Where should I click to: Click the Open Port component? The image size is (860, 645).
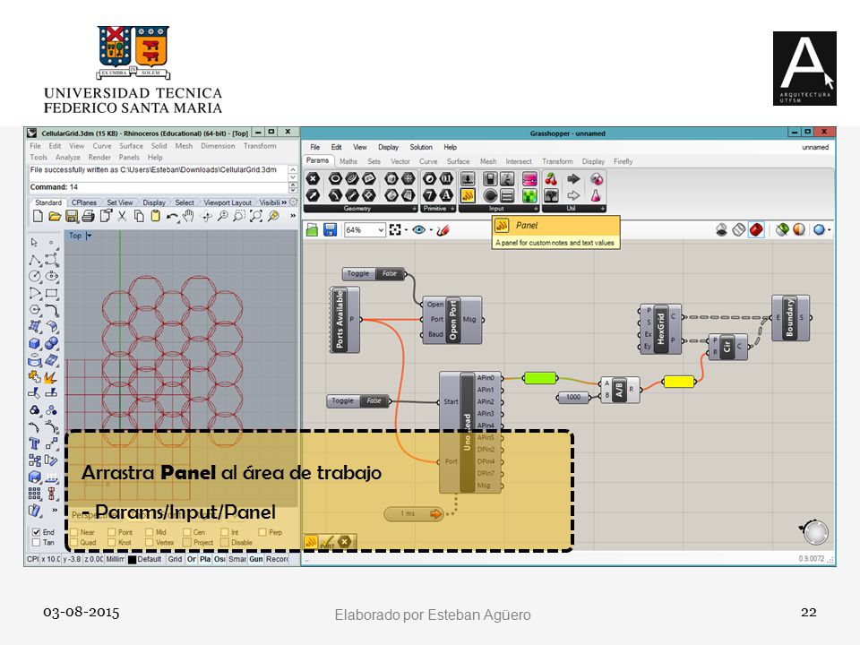pos(451,321)
